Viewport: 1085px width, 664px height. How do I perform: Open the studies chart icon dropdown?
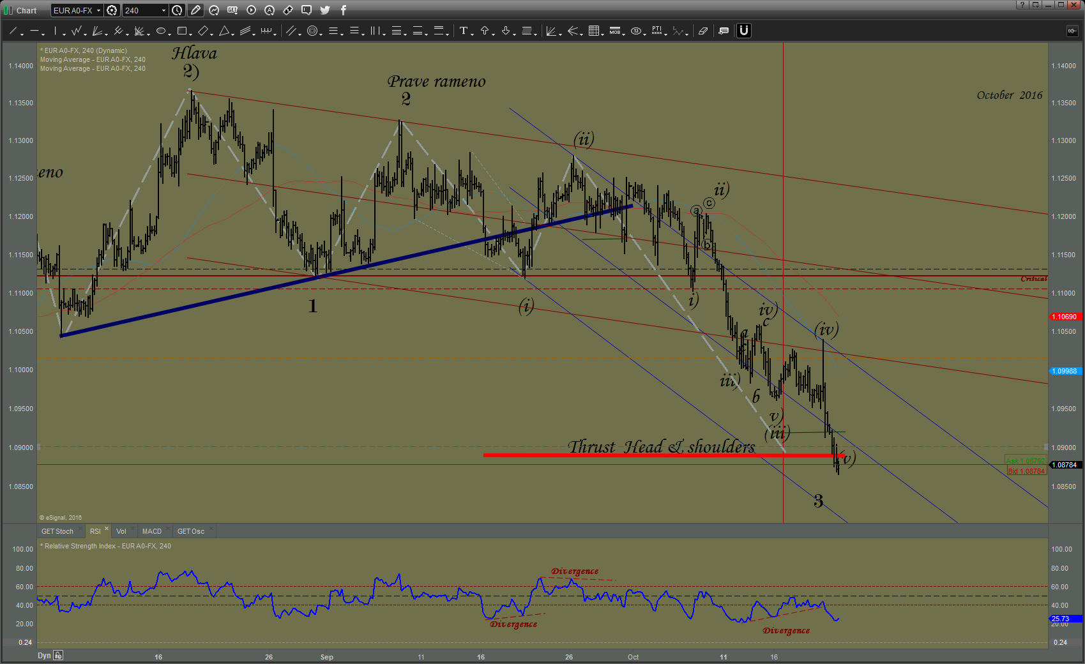click(214, 10)
